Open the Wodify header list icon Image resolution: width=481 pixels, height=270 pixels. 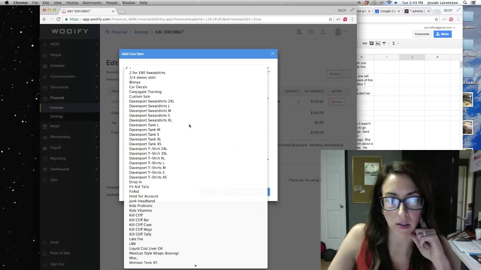299,32
